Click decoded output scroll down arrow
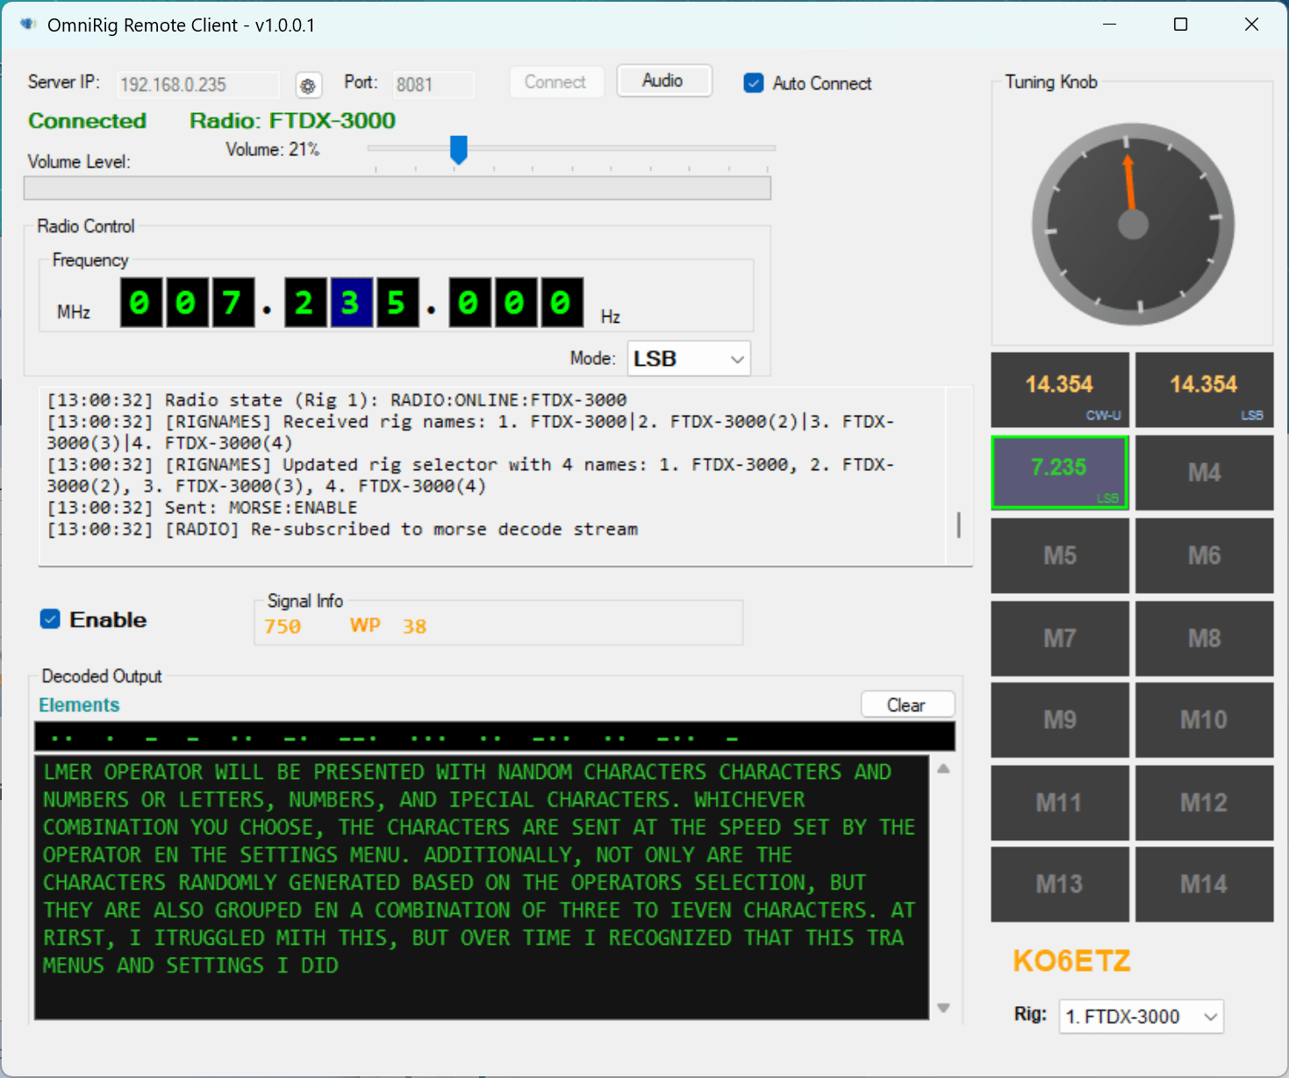Viewport: 1289px width, 1078px height. pyautogui.click(x=943, y=1008)
